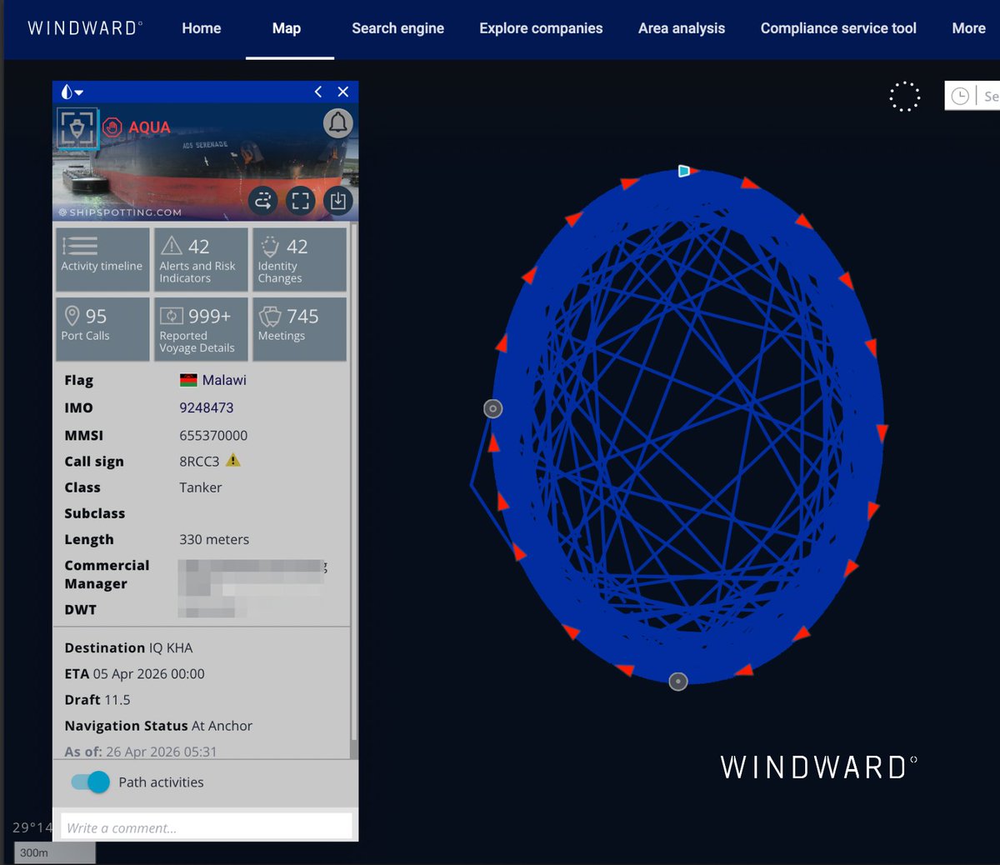This screenshot has height=865, width=1000.
Task: Go back with the panel's left chevron
Action: coord(318,92)
